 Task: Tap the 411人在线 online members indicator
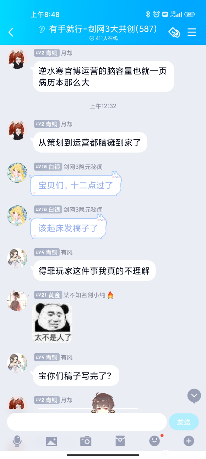[x=103, y=38]
